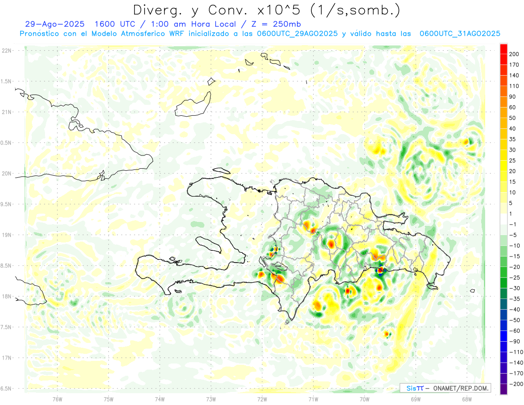Click the '74W' longitude axis label
The image size is (524, 405).
[x=160, y=399]
